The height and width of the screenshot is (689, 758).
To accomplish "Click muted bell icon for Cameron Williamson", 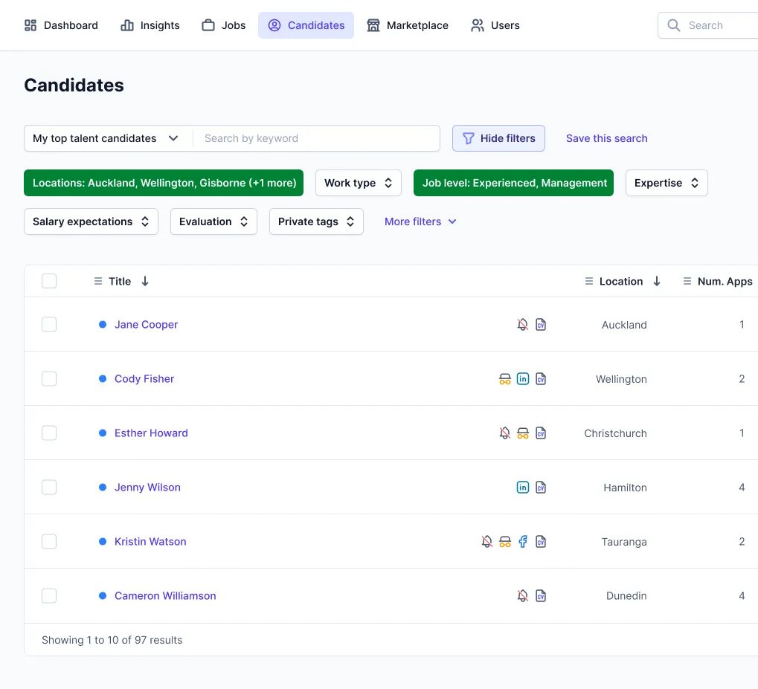I will click(x=523, y=596).
